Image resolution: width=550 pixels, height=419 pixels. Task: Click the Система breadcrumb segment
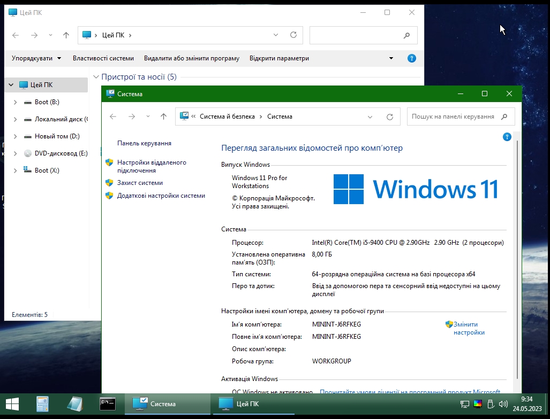280,117
